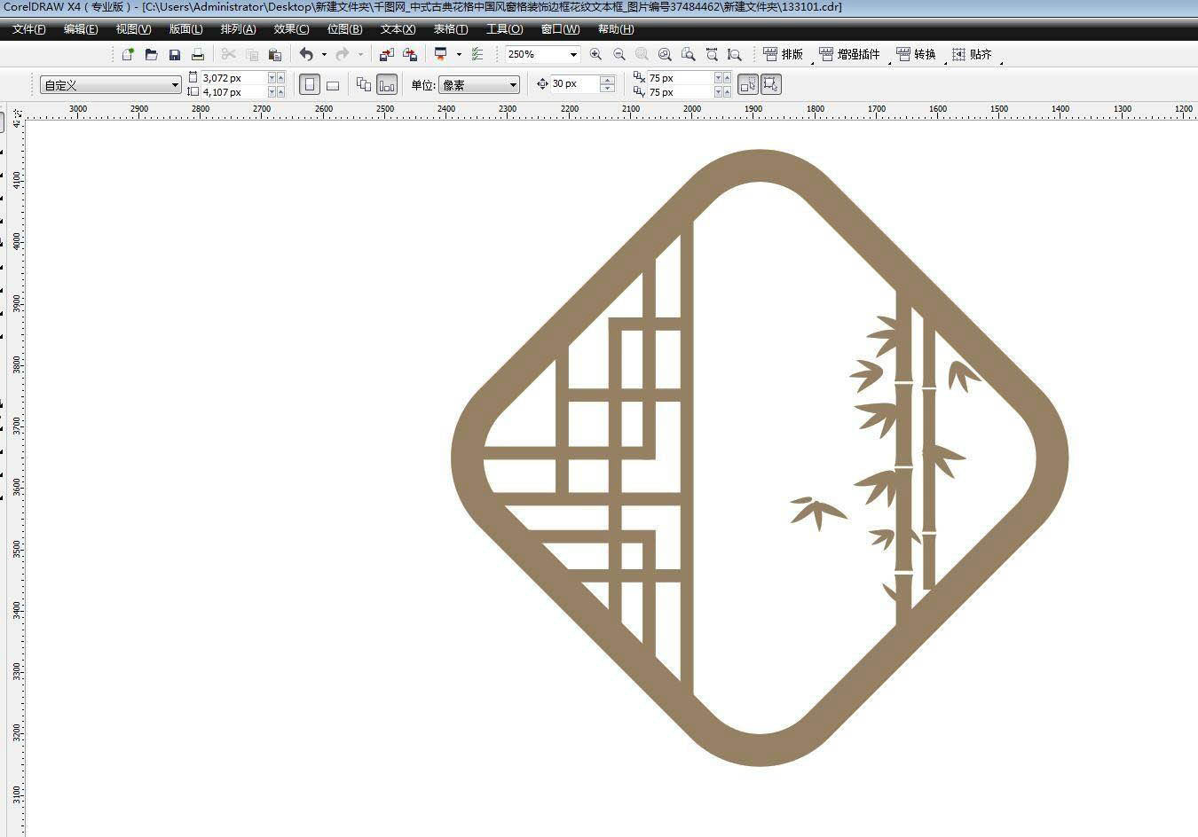Expand the 自定义 page size dropdown
The height and width of the screenshot is (837, 1198).
tap(175, 85)
